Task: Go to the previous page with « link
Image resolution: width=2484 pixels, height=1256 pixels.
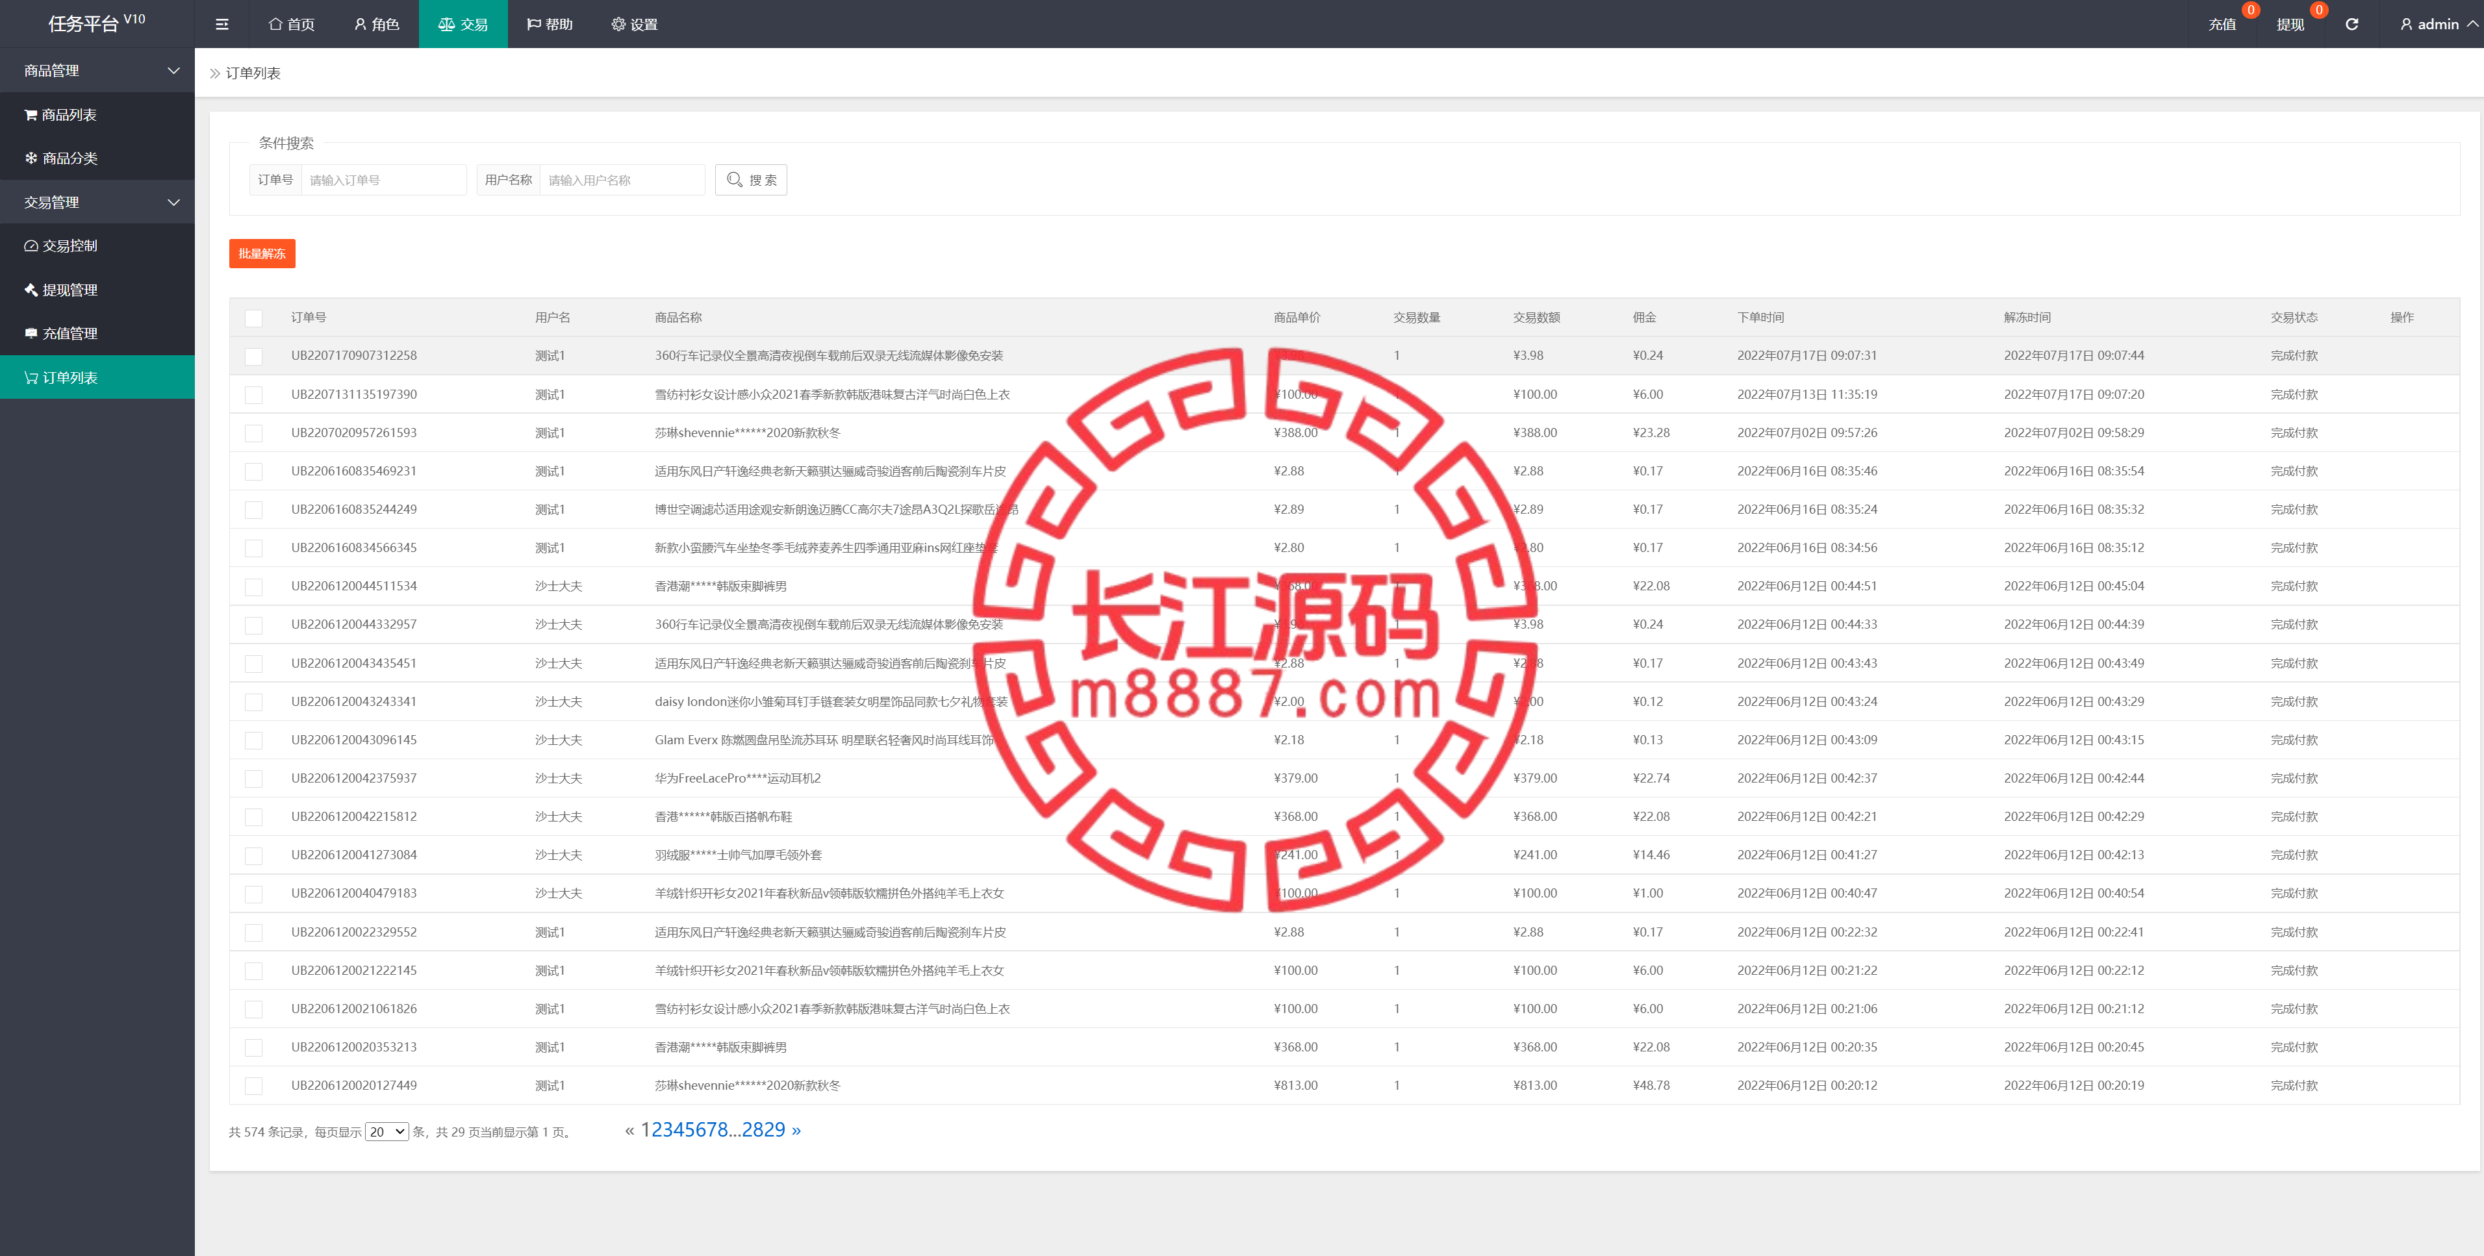Action: (x=629, y=1130)
